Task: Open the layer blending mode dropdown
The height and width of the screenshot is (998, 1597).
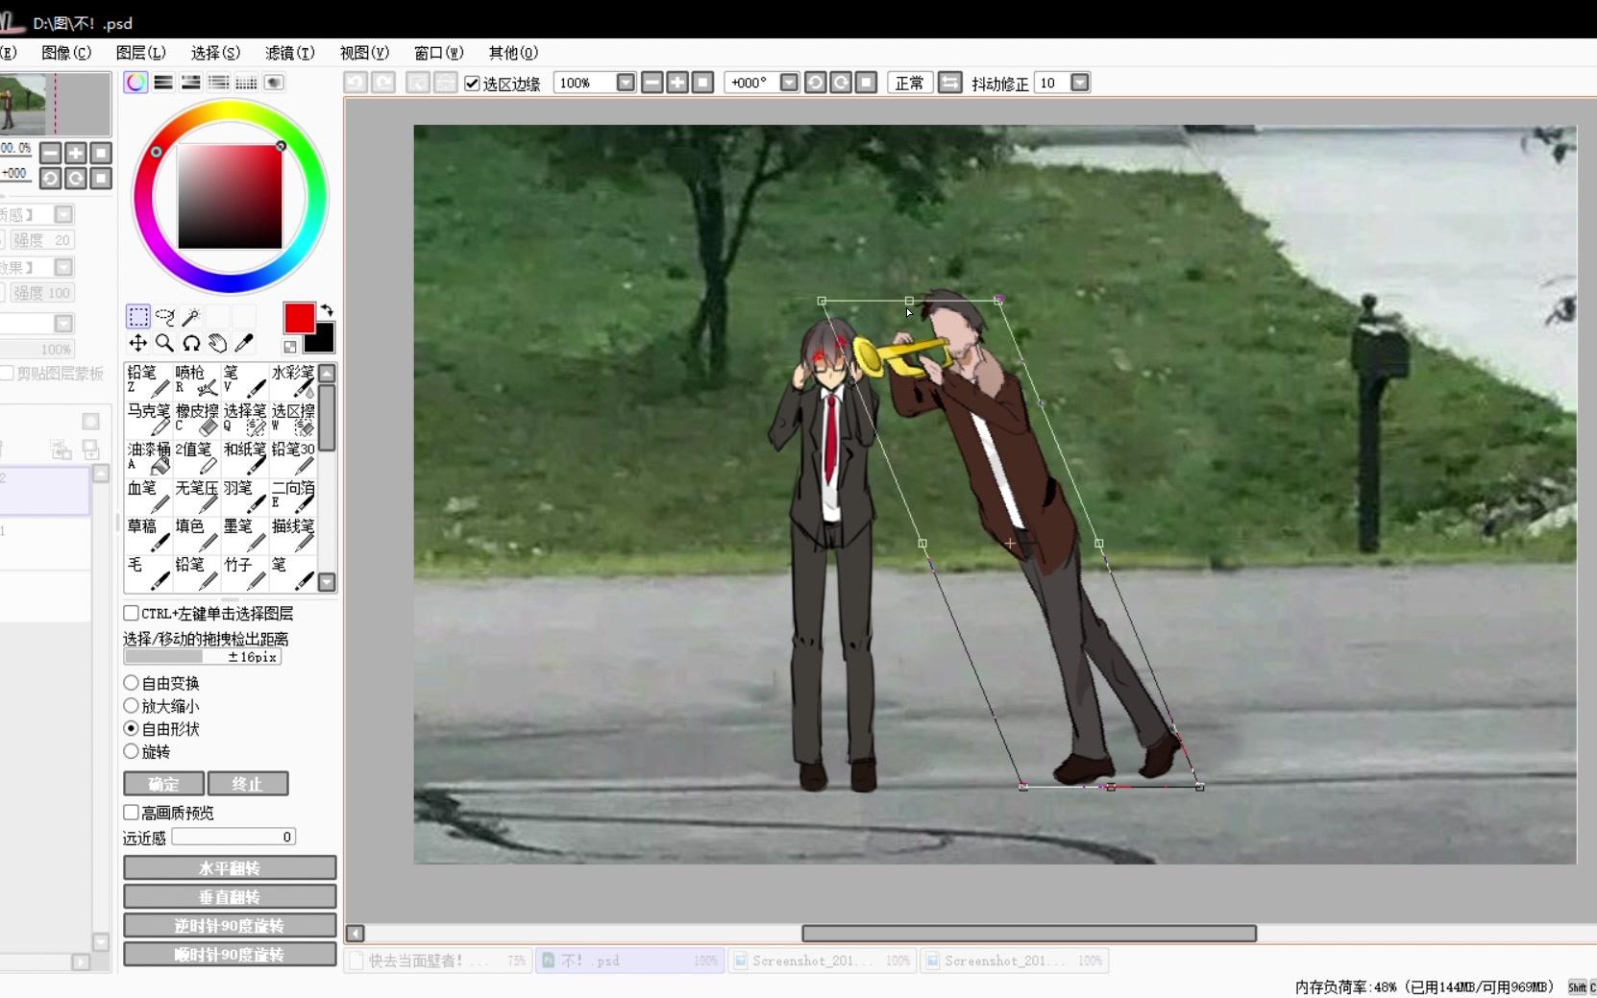Action: (x=63, y=324)
